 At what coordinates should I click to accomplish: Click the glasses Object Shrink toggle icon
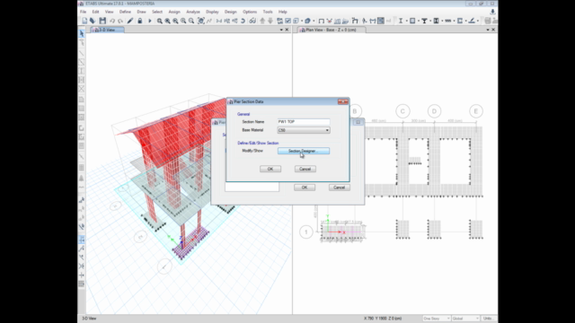[x=252, y=21]
